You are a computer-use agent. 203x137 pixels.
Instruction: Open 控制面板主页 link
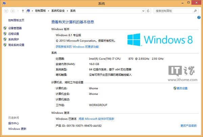coord(16,20)
